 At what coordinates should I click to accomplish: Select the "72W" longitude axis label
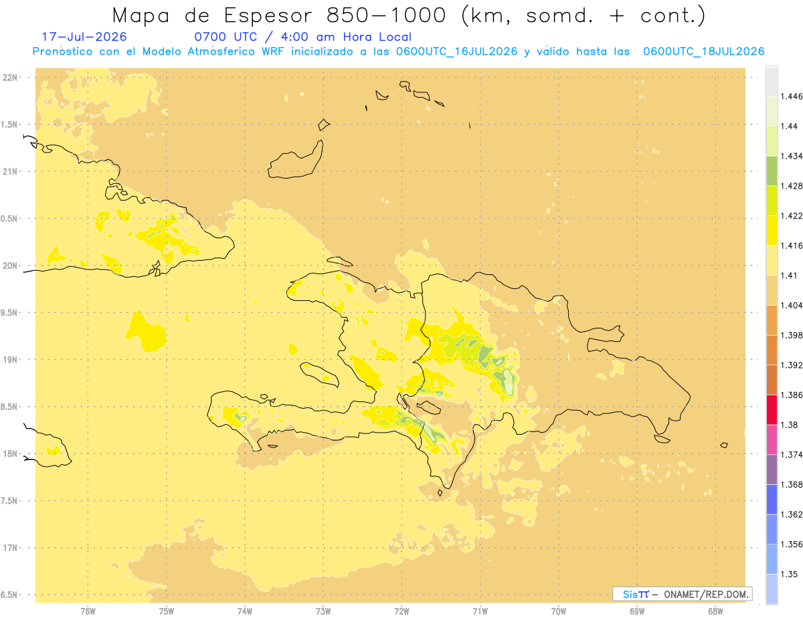click(x=401, y=611)
